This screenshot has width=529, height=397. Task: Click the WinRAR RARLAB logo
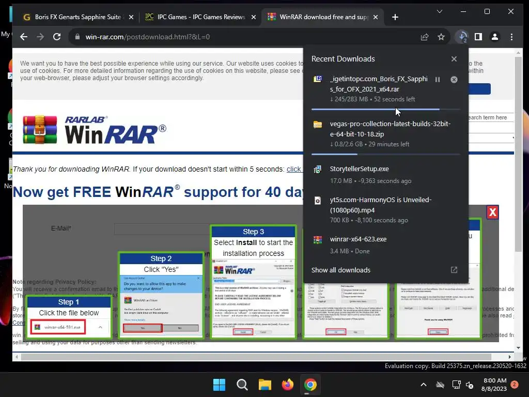[x=95, y=130]
